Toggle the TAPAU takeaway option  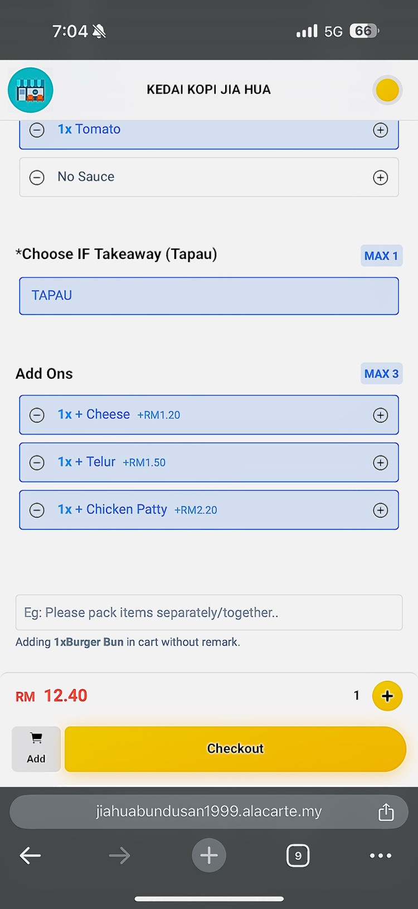(209, 296)
